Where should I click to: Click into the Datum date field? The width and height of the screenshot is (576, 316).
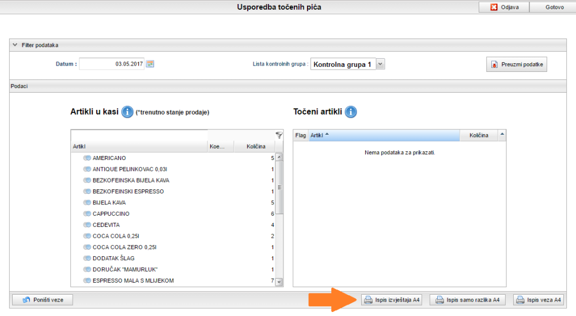pos(111,64)
